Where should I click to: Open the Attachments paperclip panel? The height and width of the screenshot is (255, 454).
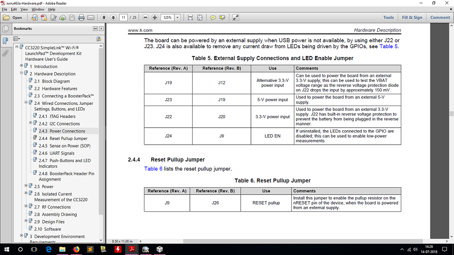5,53
